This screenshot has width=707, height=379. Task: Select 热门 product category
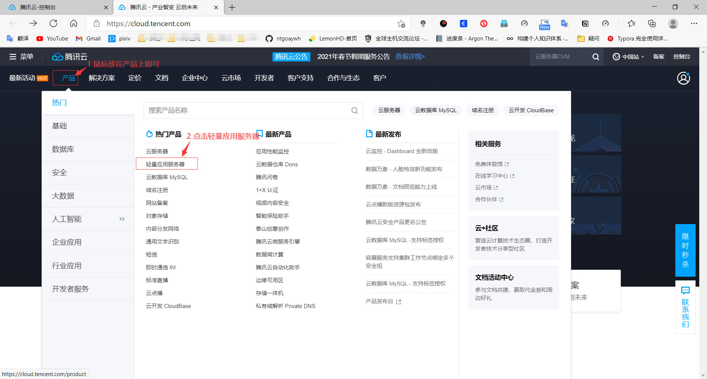point(88,103)
